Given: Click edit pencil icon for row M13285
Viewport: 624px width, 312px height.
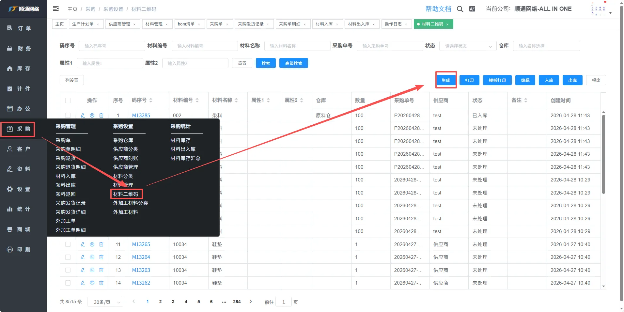Looking at the screenshot, I should click(83, 115).
